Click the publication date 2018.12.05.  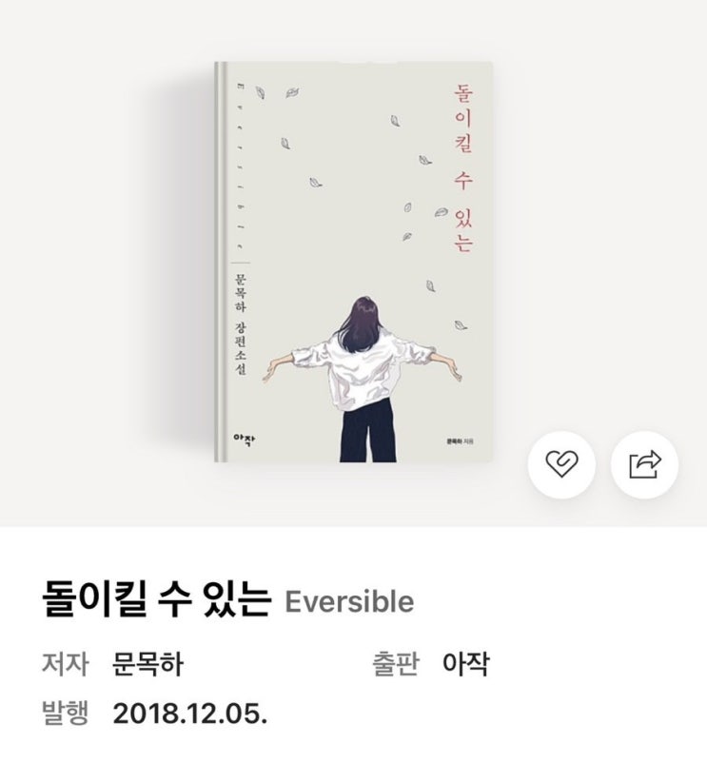pos(190,714)
